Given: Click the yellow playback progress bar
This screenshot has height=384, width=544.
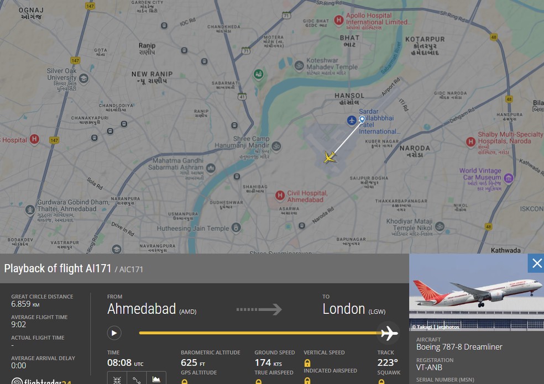Looking at the screenshot, I should [259, 333].
